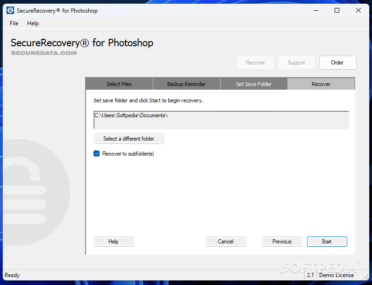Click the Help button at bottom
This screenshot has height=285, width=372.
pyautogui.click(x=114, y=242)
